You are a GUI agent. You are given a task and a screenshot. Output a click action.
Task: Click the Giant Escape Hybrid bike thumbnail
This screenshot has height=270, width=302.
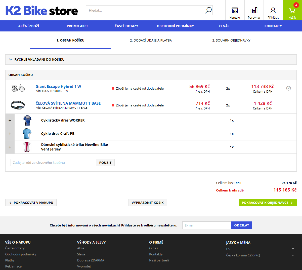point(18,88)
